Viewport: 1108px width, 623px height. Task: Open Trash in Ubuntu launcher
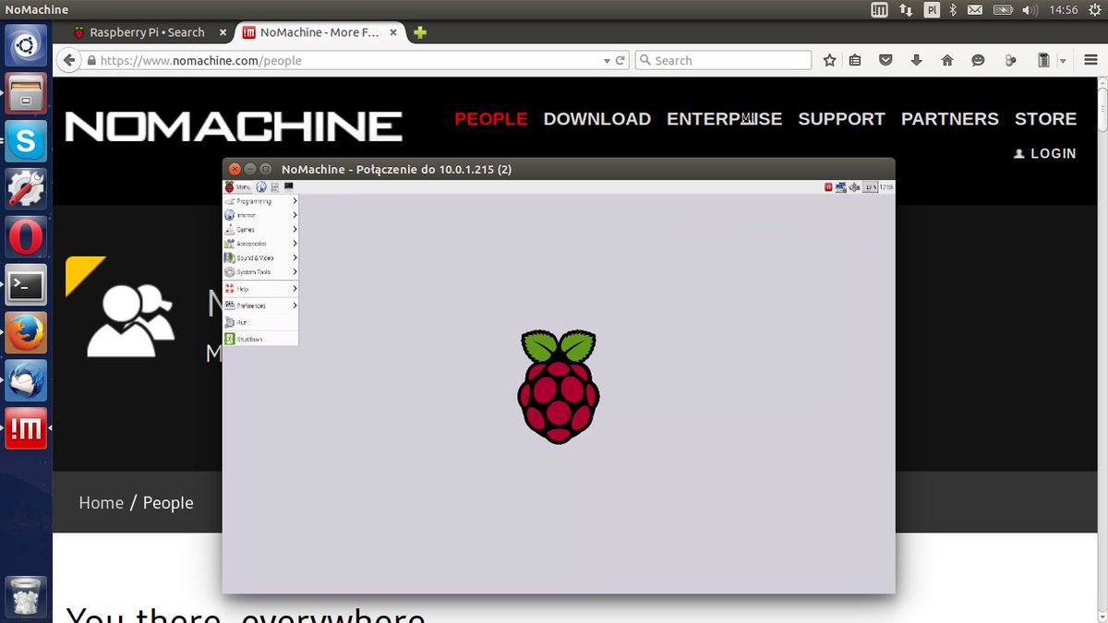tap(26, 597)
